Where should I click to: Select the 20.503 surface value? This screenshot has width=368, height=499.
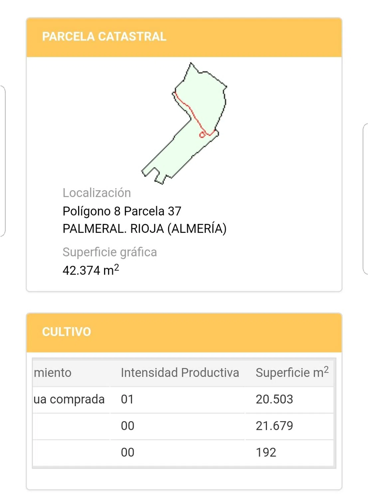pyautogui.click(x=274, y=399)
